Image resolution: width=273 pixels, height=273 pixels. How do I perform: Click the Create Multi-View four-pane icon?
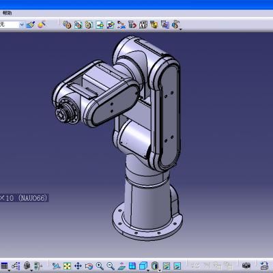coord(132,265)
